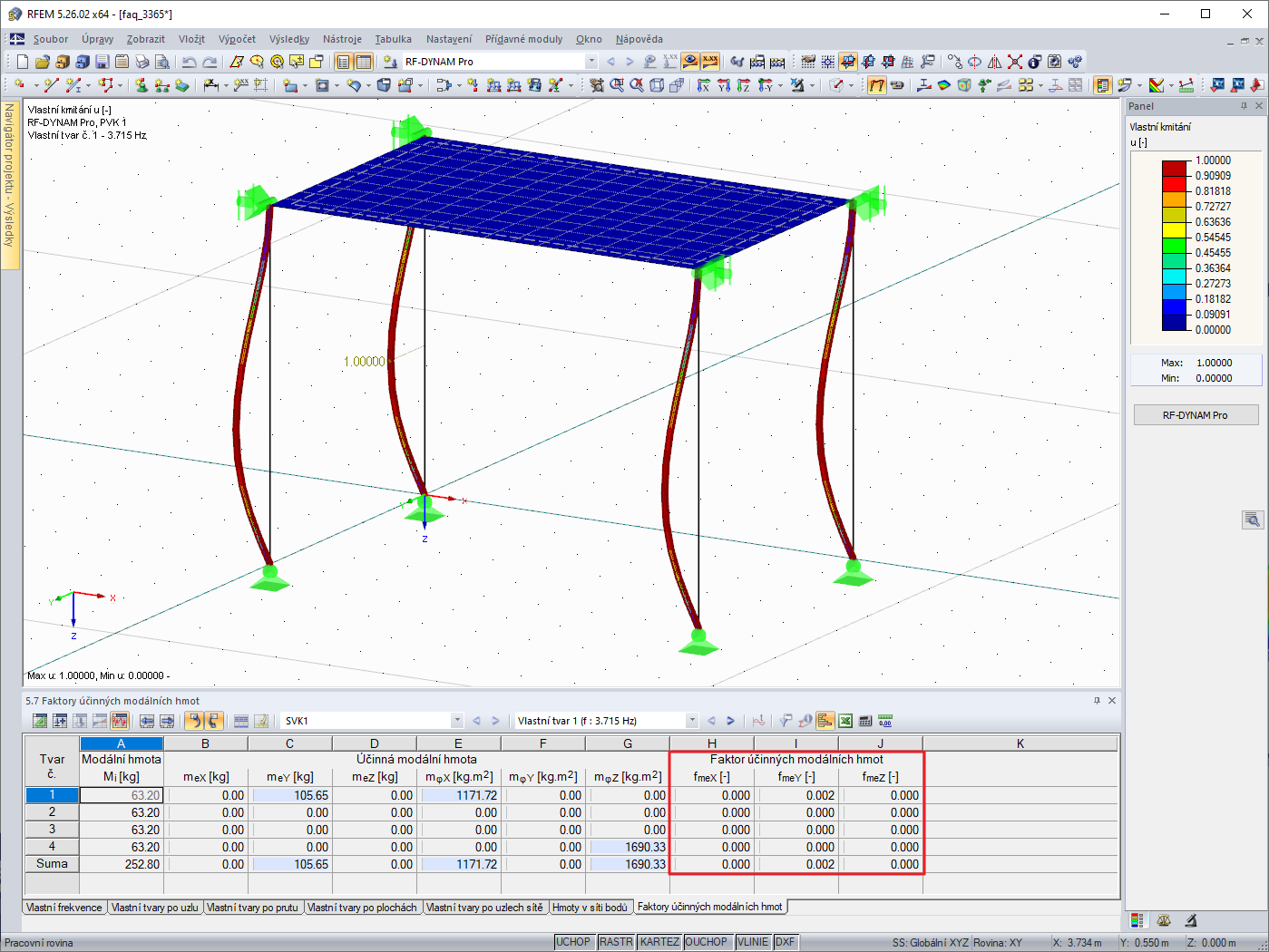Click the yellow 0.63636 legend color swatch

[x=1175, y=229]
